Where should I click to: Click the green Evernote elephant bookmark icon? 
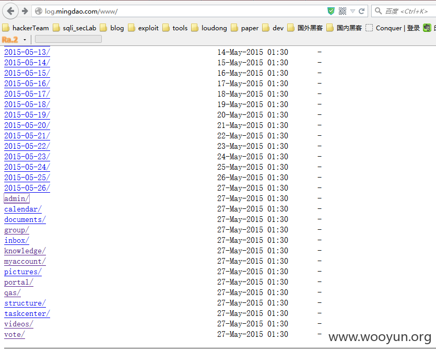[427, 28]
